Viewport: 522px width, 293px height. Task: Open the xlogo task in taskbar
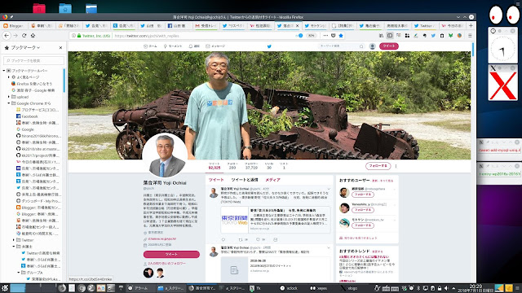coord(349,288)
